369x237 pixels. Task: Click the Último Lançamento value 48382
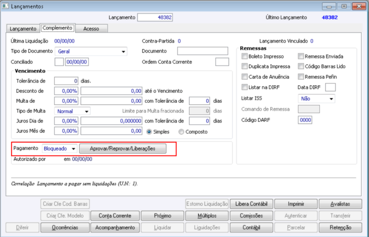330,18
